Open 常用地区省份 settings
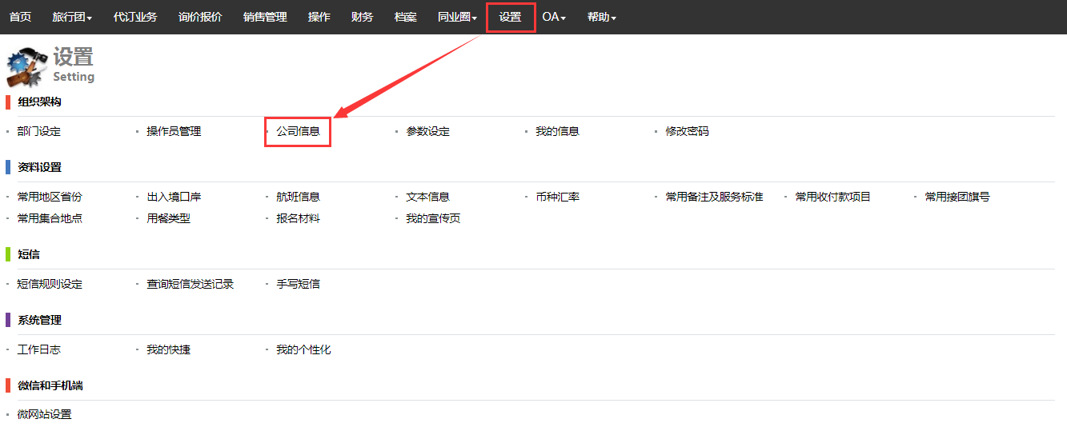 (50, 197)
